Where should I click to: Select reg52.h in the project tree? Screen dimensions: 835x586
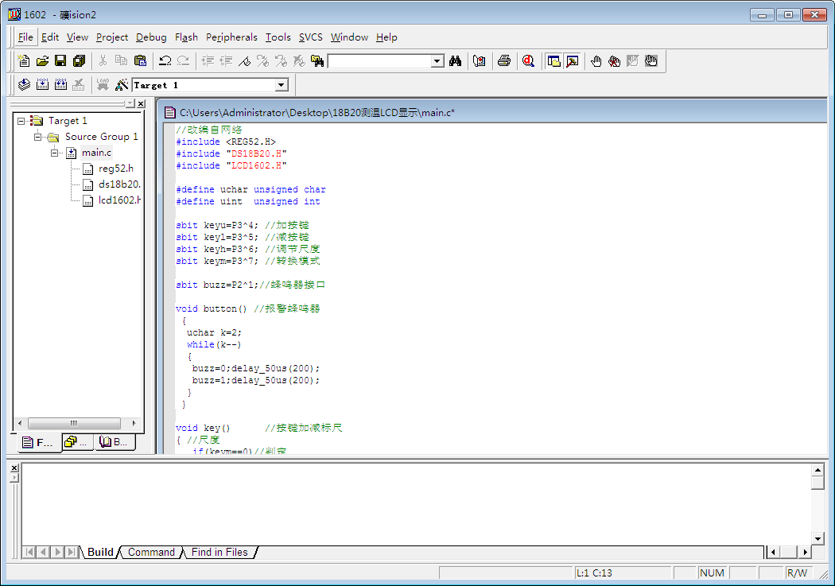pyautogui.click(x=115, y=169)
